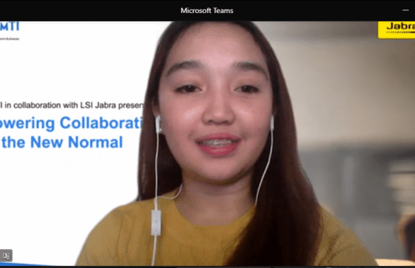Image resolution: width=415 pixels, height=268 pixels.
Task: Click the 'in collaboration with LSI Jabra' line
Action: (x=60, y=106)
